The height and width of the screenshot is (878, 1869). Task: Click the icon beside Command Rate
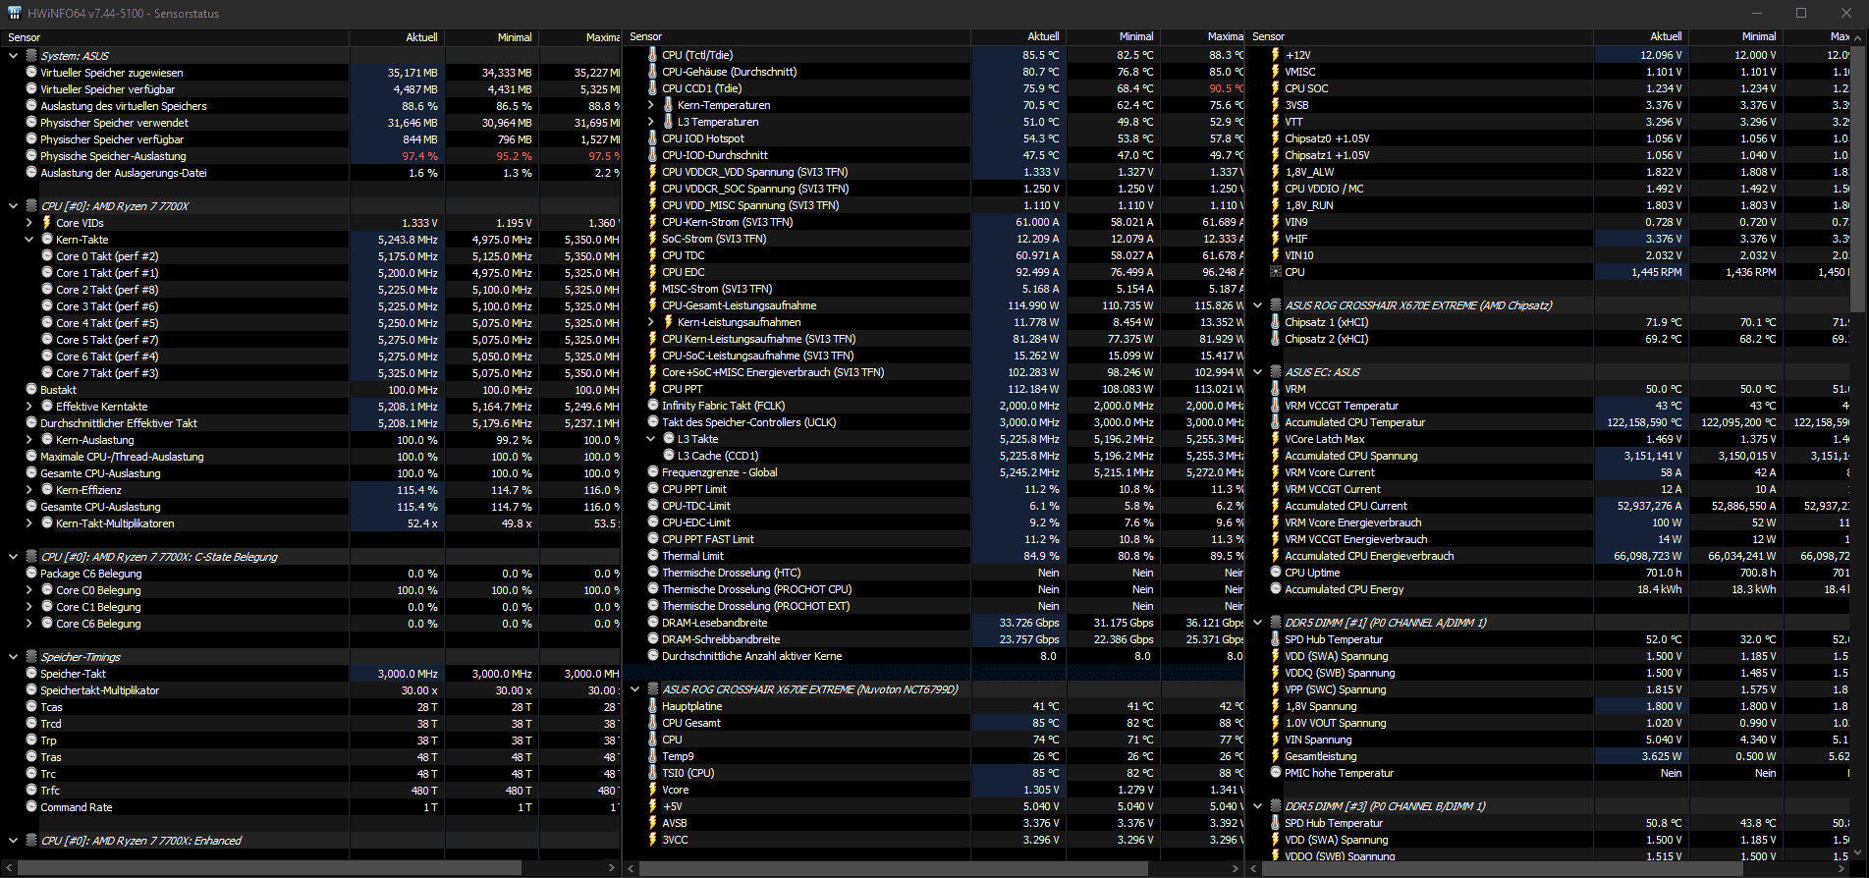pyautogui.click(x=31, y=807)
